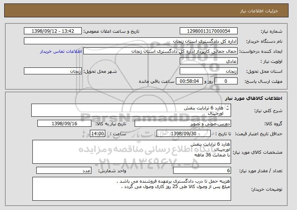Image resolution: width=297 pixels, height=210 pixels.
Task: Click the page header جزئیات اطلاعات نیاز
Action: coord(259,11)
